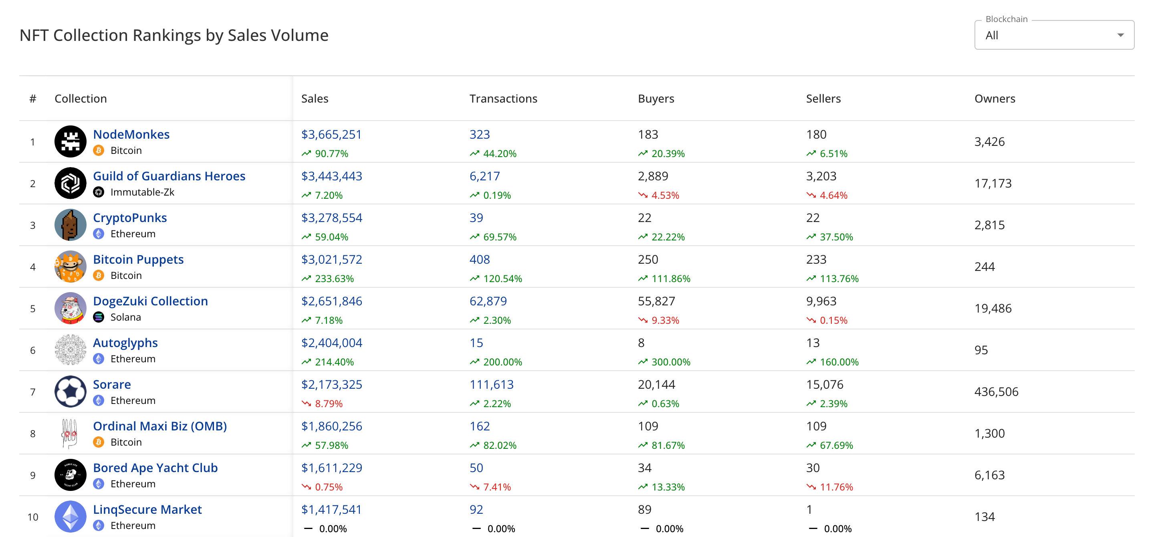Click the Sorare soccer ball icon
Screen dimensions: 1154x537
click(x=71, y=392)
